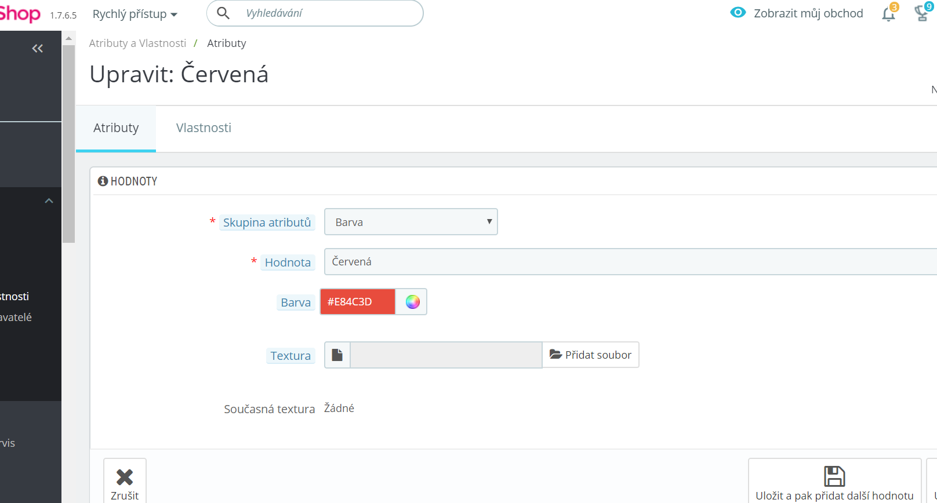
Task: Click the Žádné texture value
Action: (x=339, y=409)
